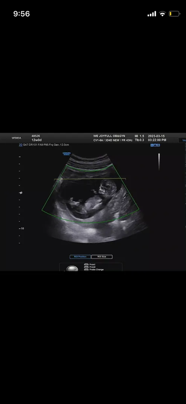
Task: Click the WE JOYFULL OB&GYN title
Action: pos(109,136)
